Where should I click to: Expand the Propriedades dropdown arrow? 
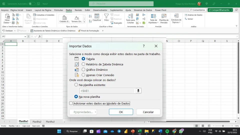click(x=95, y=112)
